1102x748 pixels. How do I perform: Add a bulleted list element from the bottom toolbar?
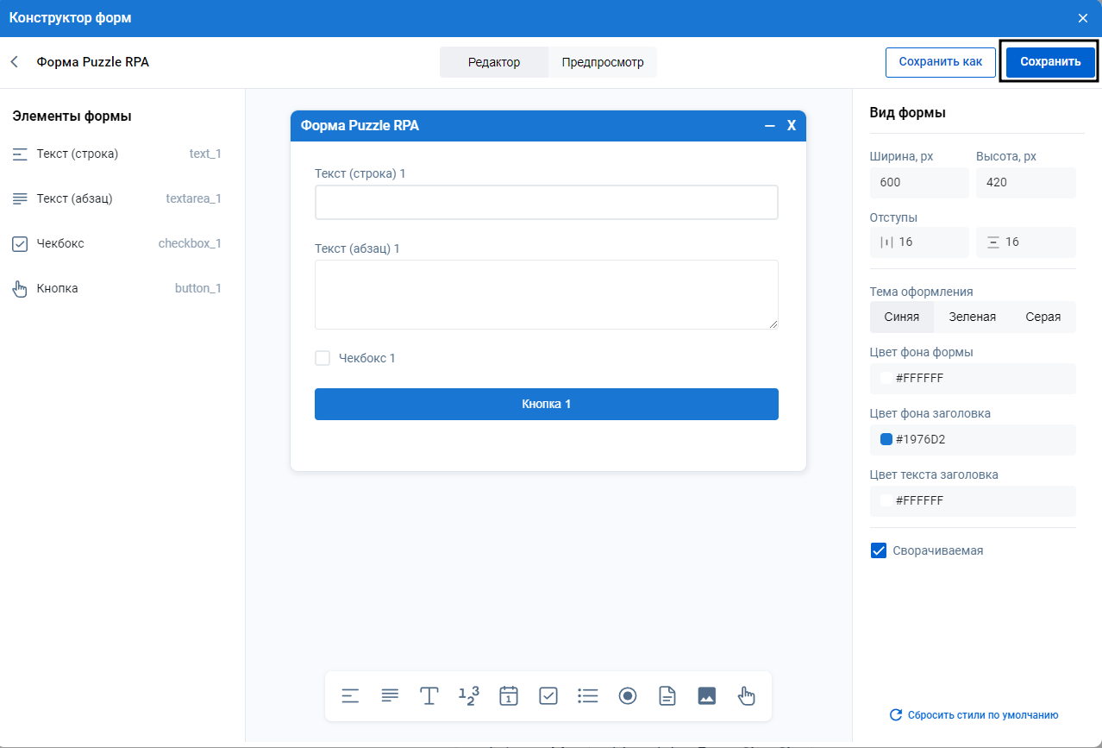(x=588, y=696)
